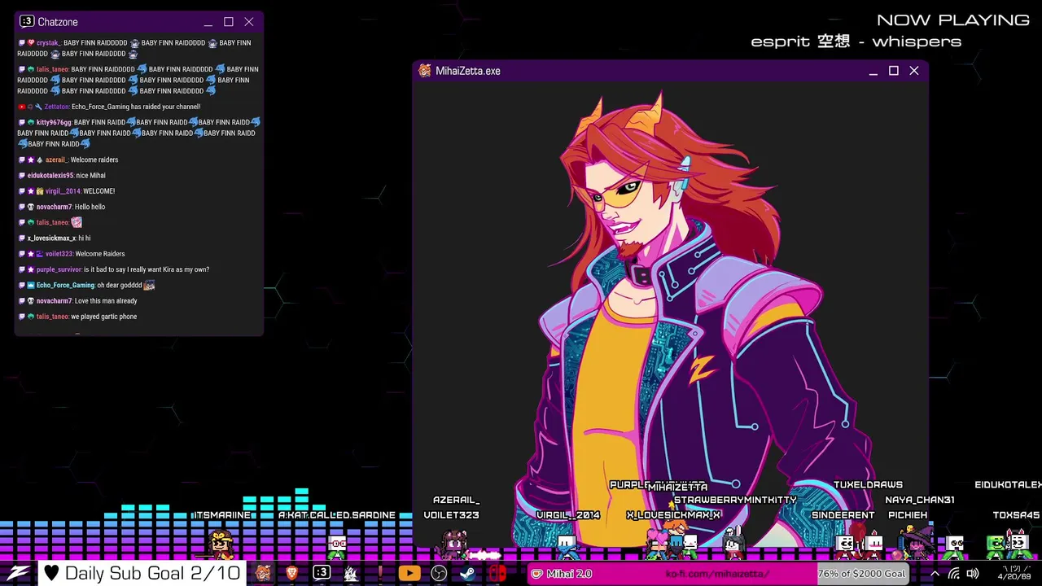
Task: Launch the Brave browser taskbar icon
Action: (292, 573)
